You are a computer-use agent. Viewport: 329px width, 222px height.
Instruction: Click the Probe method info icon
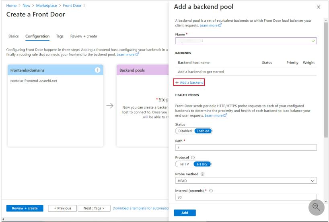click(x=202, y=174)
